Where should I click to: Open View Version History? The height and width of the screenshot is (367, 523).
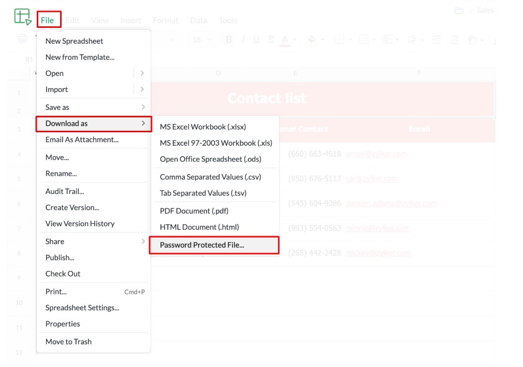tap(94, 223)
